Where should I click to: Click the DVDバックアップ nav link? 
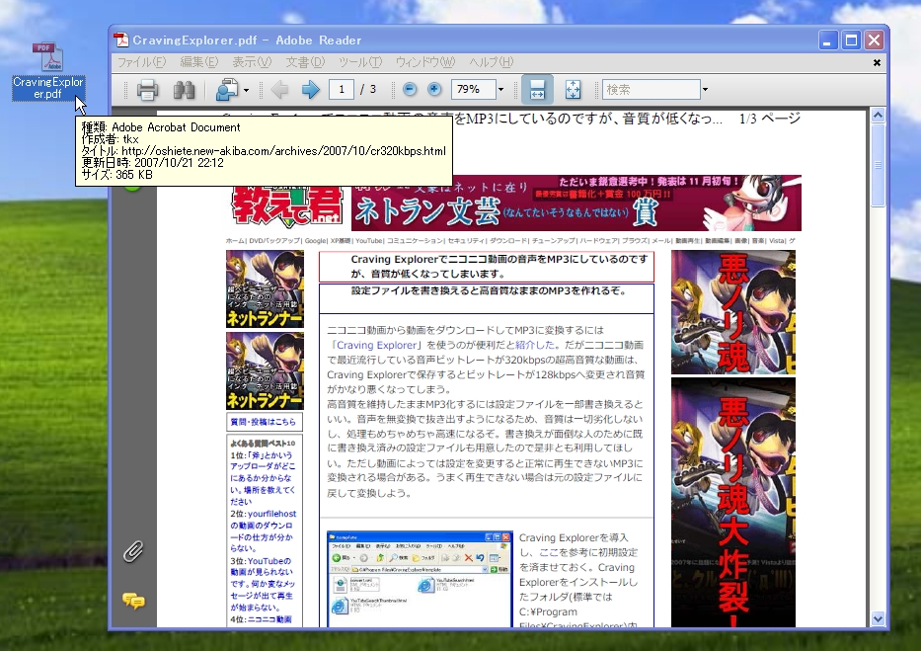coord(274,240)
